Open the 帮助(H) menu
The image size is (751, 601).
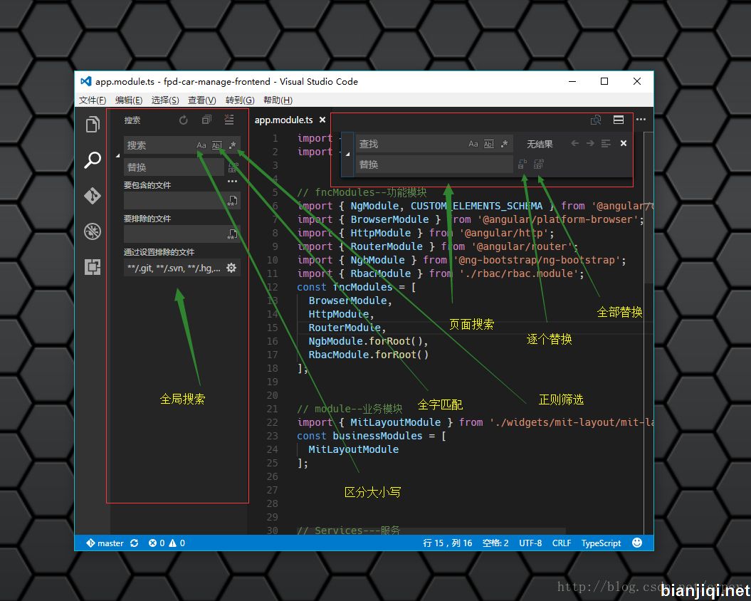click(x=278, y=100)
